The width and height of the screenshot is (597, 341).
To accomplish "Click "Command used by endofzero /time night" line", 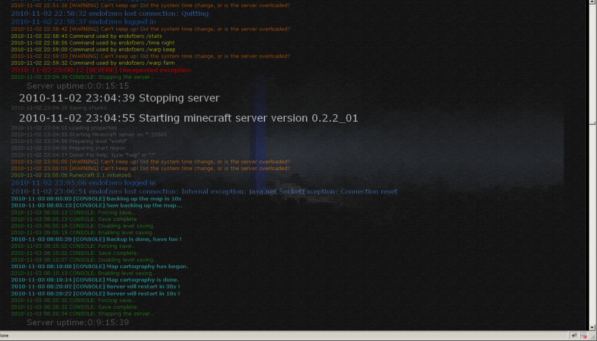I will (x=93, y=43).
